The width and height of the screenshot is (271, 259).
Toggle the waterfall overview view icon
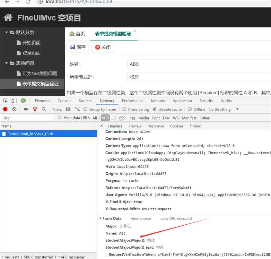[x=77, y=109]
